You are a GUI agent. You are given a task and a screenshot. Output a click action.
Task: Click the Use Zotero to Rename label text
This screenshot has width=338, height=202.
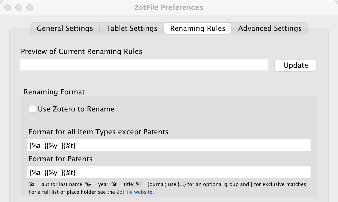[76, 109]
